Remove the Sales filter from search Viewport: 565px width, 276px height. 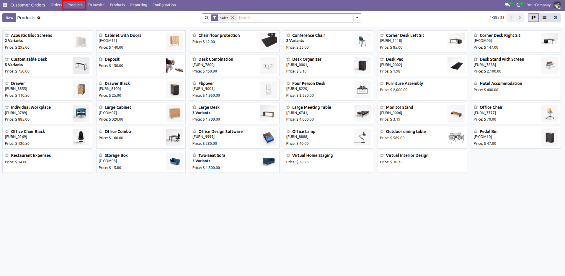pyautogui.click(x=233, y=18)
